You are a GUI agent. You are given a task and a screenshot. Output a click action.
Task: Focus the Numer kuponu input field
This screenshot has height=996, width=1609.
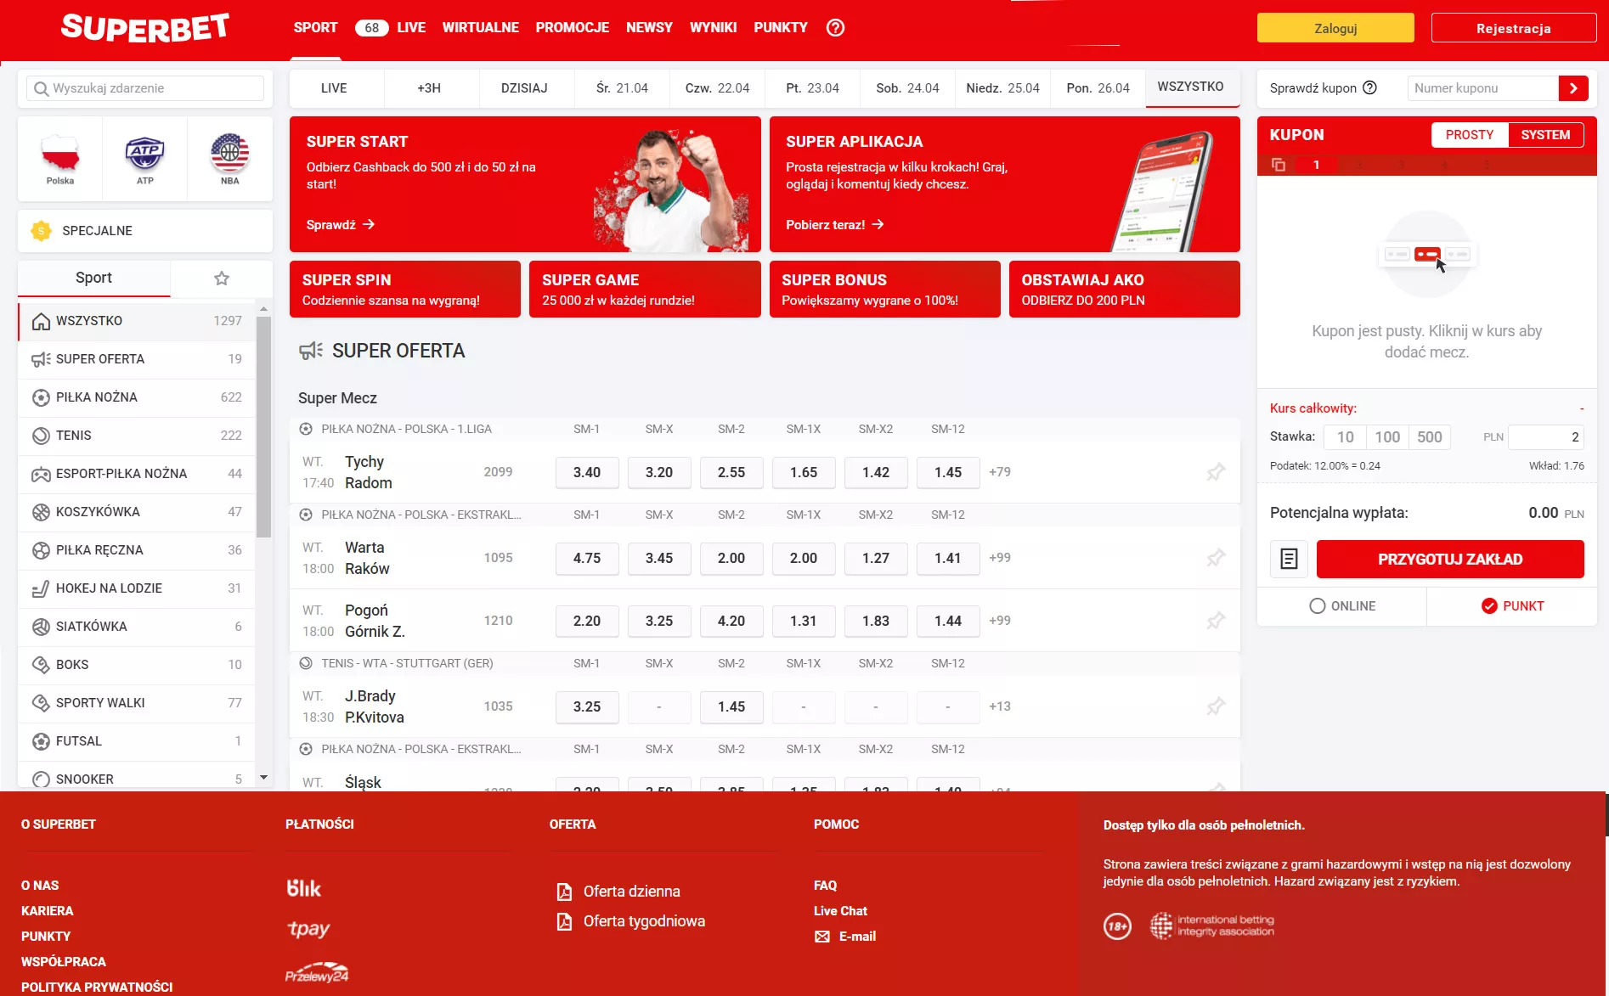coord(1482,88)
